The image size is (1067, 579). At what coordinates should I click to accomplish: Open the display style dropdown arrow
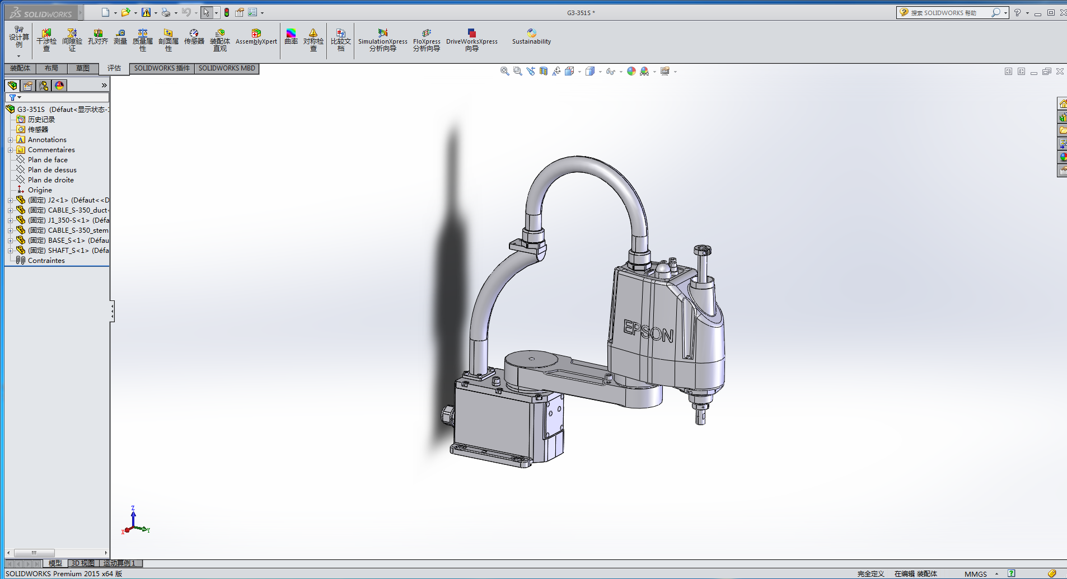600,72
